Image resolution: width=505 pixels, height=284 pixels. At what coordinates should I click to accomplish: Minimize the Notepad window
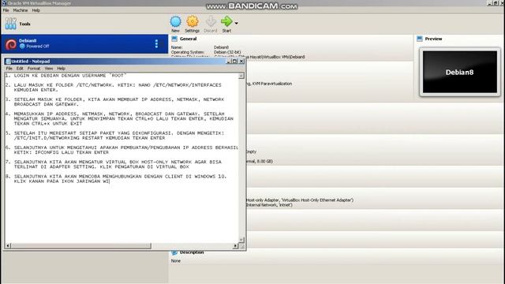(229, 62)
